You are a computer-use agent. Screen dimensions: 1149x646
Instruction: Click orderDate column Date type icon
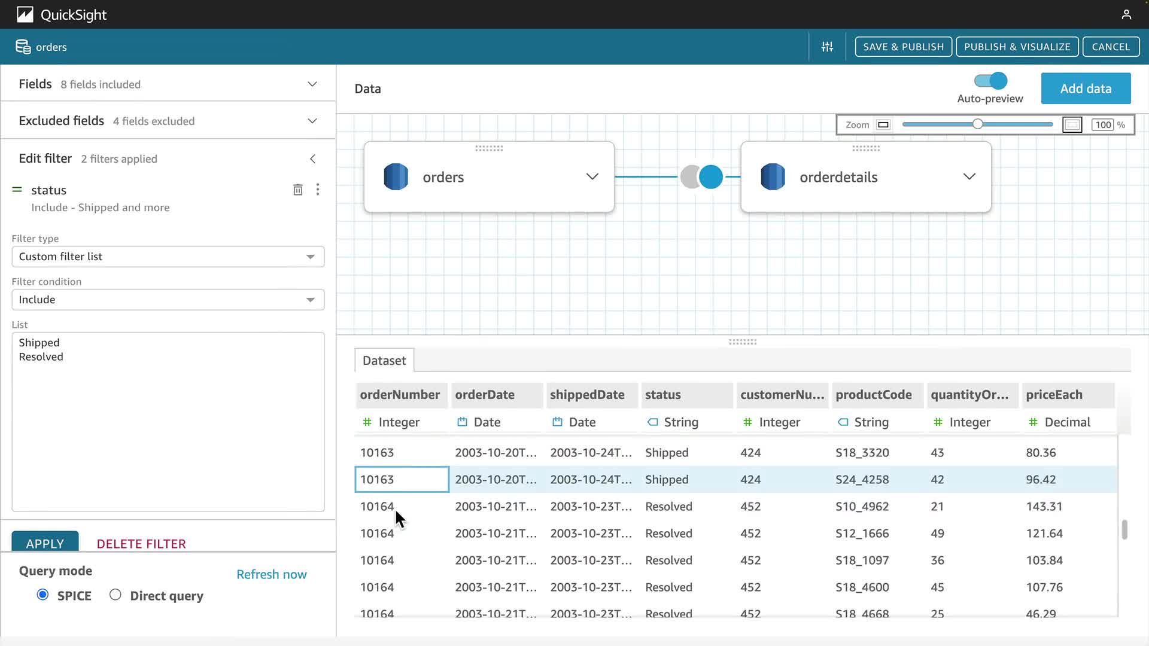(x=462, y=422)
